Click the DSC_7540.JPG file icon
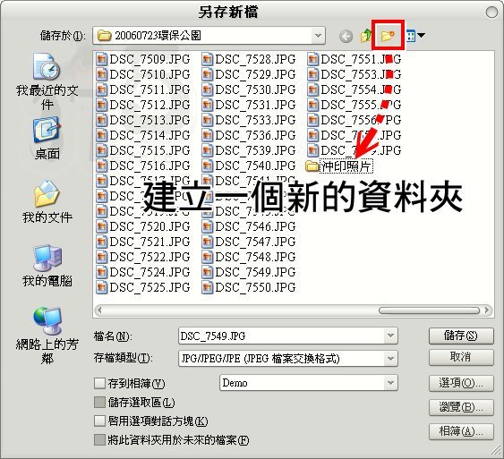 207,166
